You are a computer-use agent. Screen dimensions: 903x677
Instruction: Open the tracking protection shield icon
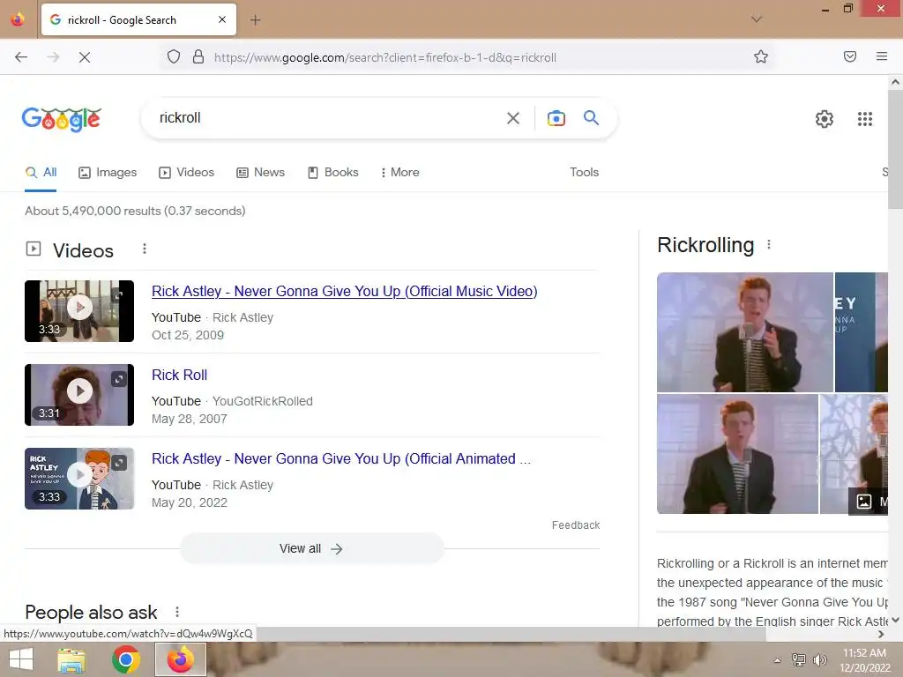point(174,56)
